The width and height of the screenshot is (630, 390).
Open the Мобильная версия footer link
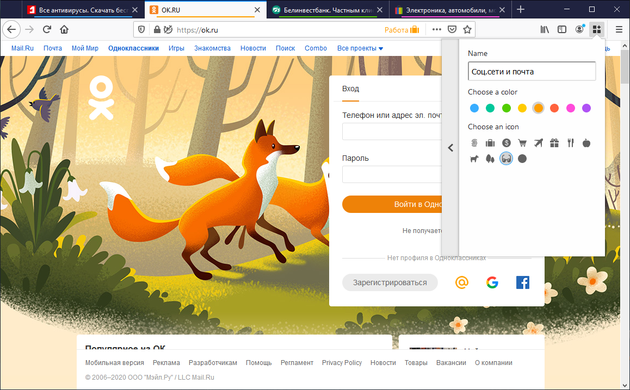[x=114, y=363]
